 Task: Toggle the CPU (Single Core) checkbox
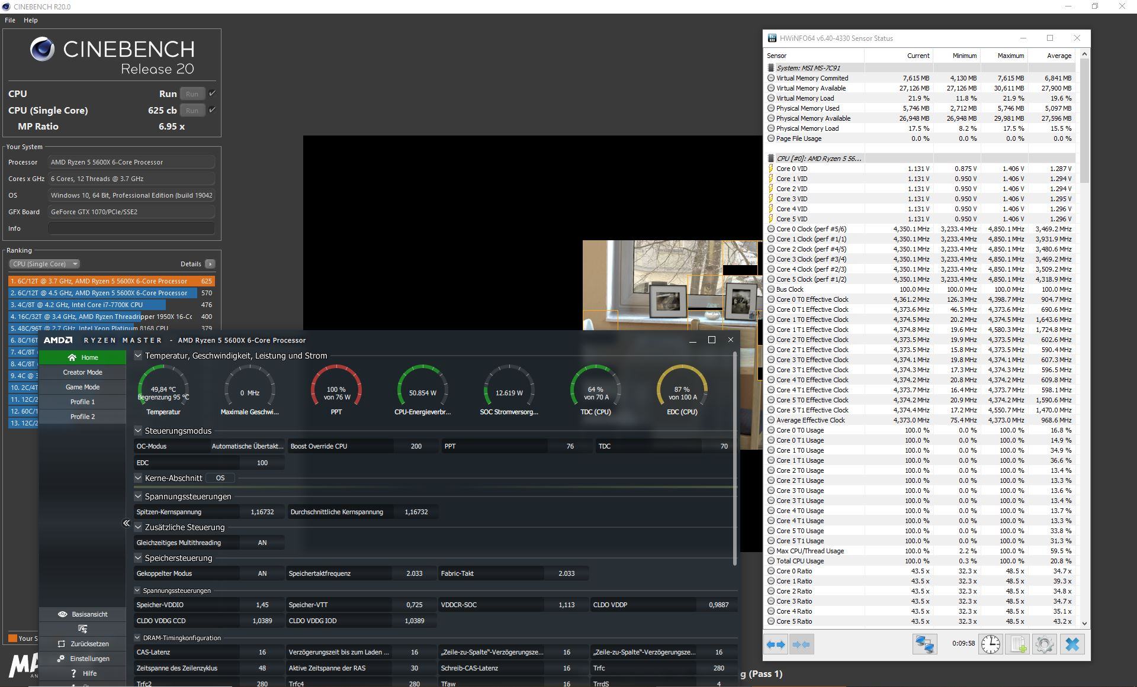(x=212, y=110)
